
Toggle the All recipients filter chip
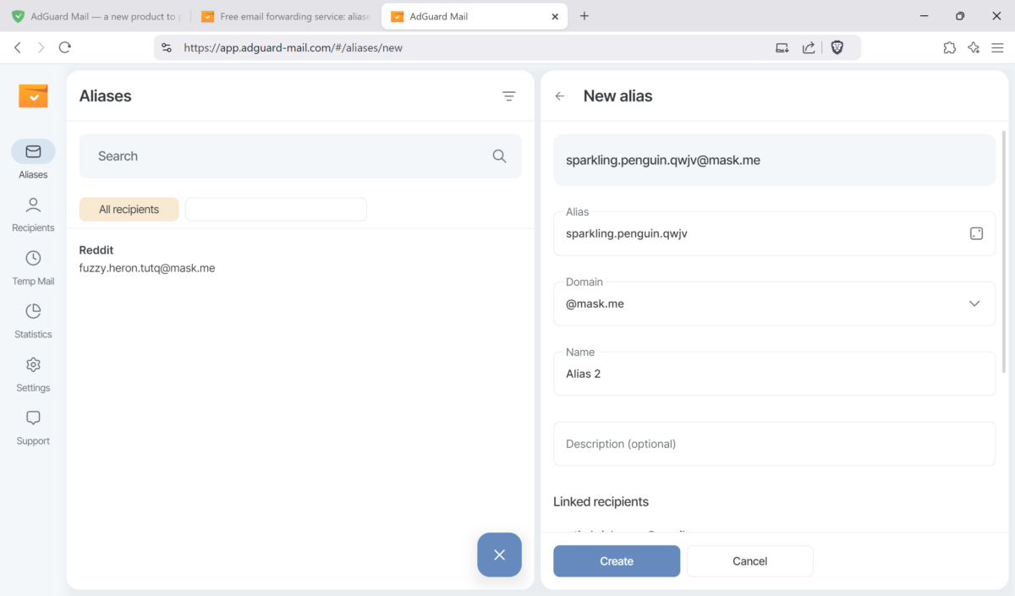[129, 209]
